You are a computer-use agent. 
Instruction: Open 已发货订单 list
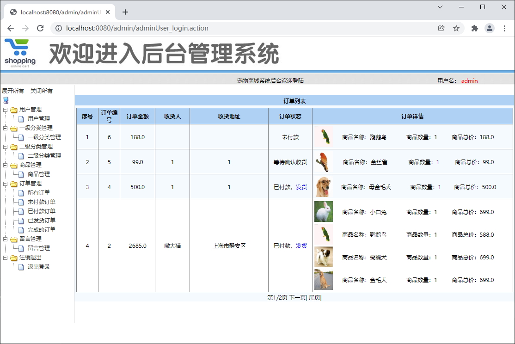[42, 220]
